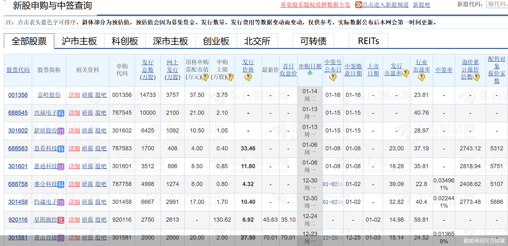This screenshot has width=508, height=246.
Task: Click the 科 badge beside 兴福电子
Action: point(61,113)
